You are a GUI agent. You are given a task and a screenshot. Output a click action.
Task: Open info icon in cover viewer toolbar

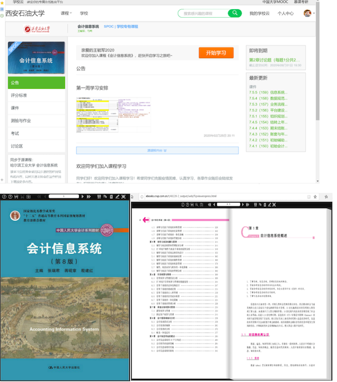click(x=4, y=197)
